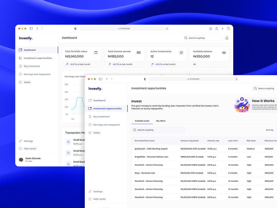Screen dimensions: 277x208
Task: Click the lend.design address bar in back browser
Action: point(124,29)
